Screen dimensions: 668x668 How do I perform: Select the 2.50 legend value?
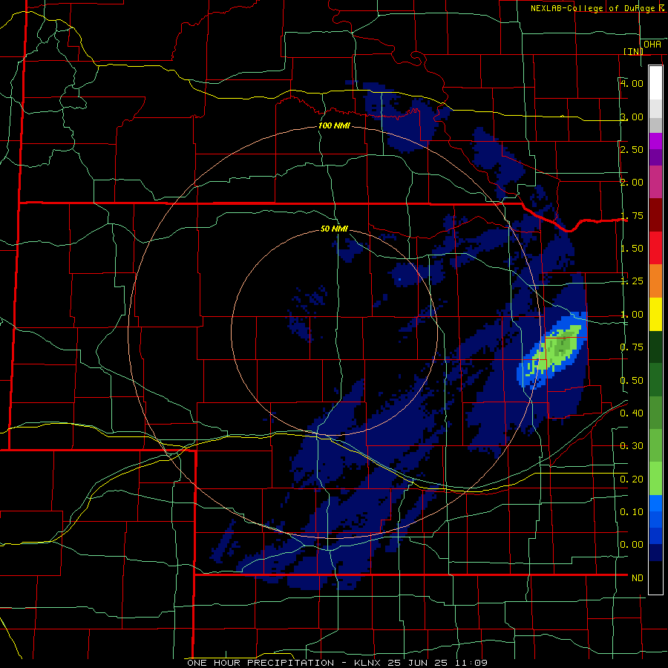point(632,149)
